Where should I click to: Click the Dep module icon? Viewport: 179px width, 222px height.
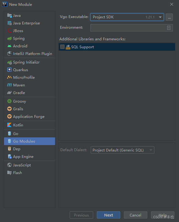(x=9, y=149)
